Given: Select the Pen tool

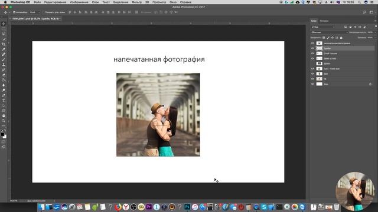Looking at the screenshot, I should [4, 95].
